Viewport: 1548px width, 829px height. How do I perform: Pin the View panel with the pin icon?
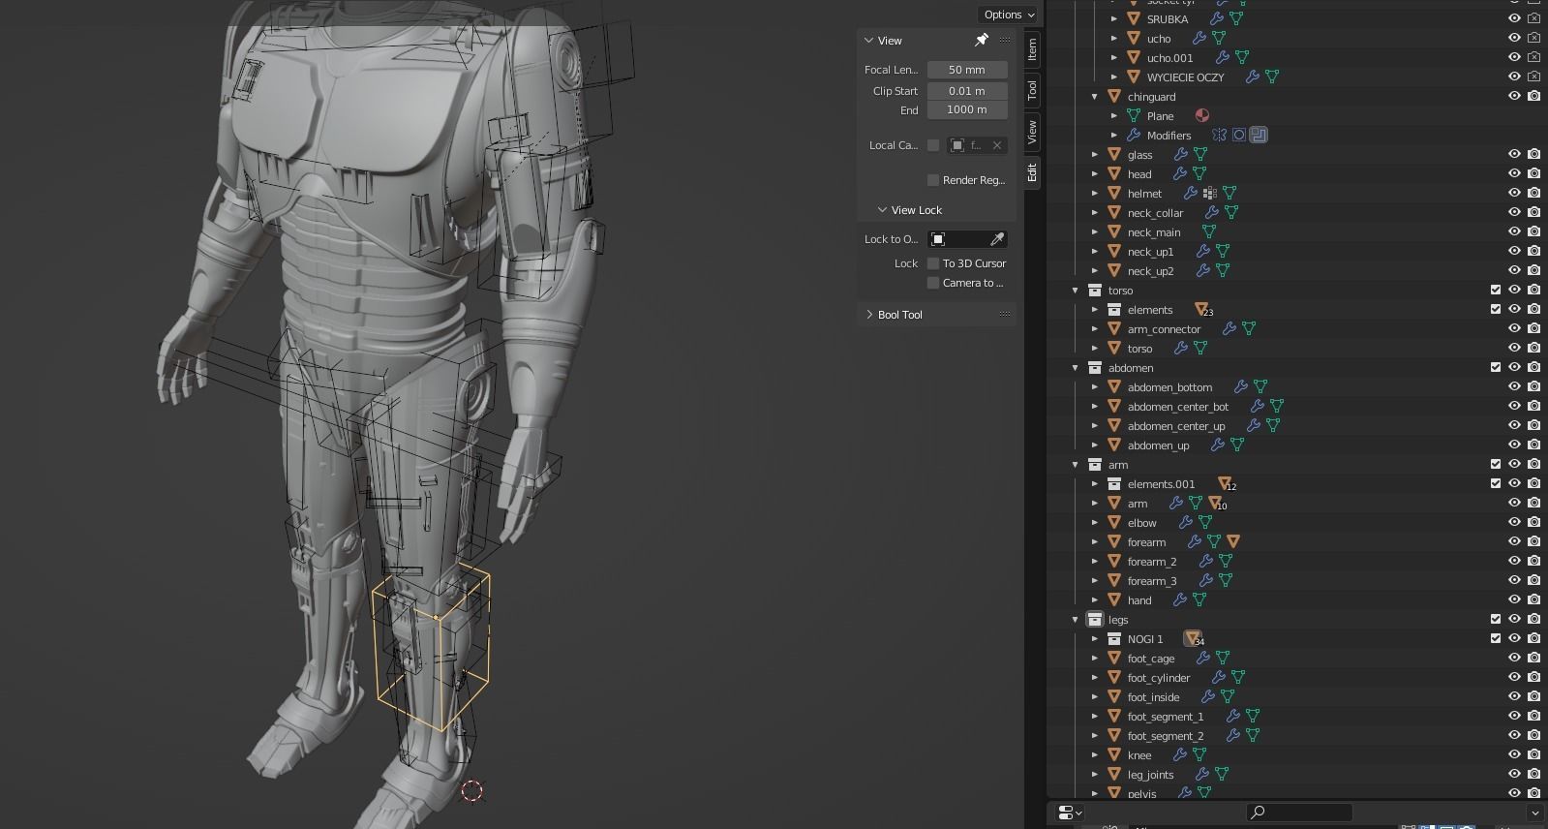(982, 40)
